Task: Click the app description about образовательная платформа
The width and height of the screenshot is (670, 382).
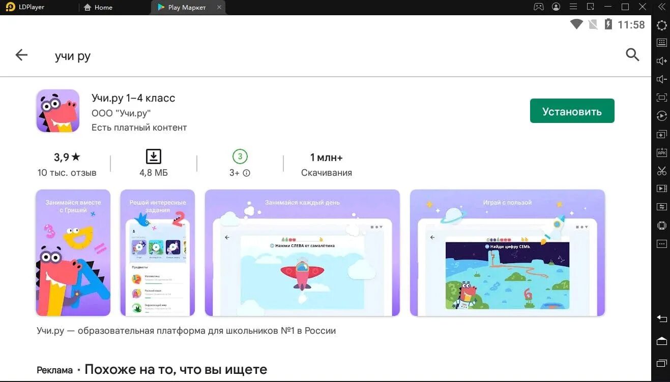Action: (186, 331)
